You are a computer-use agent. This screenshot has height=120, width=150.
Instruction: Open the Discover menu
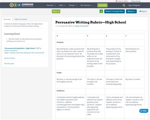click(51, 5)
